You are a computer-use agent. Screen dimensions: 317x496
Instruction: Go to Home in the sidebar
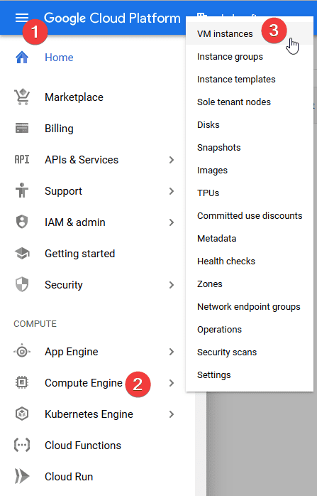(59, 58)
